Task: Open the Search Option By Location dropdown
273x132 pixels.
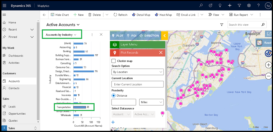Action: coord(138,72)
